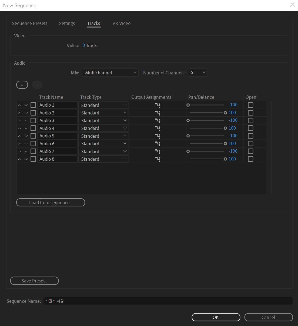
Task: Move Audio 2 track up arrow
Action: tap(19, 113)
